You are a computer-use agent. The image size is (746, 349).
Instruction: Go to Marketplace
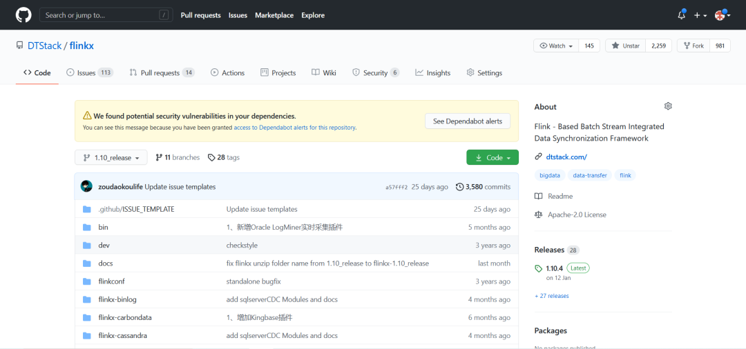tap(274, 15)
